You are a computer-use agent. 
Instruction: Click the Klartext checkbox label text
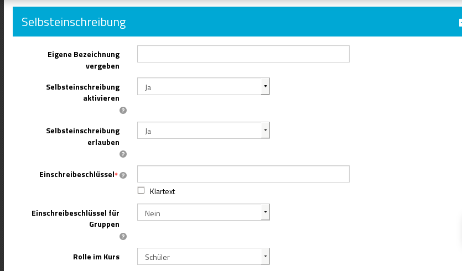coord(162,191)
